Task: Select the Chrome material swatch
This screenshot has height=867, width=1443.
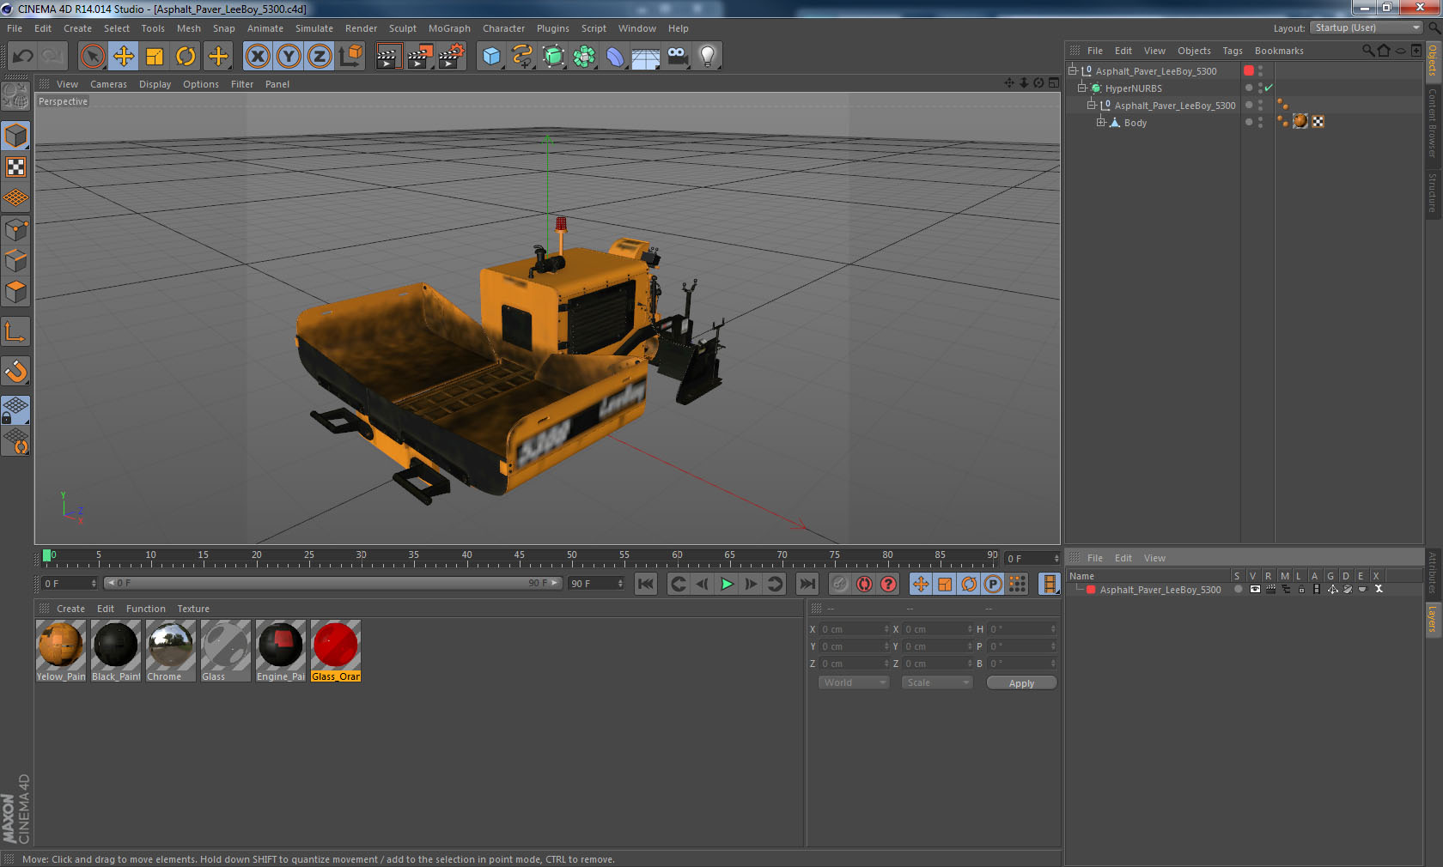Action: pyautogui.click(x=171, y=651)
